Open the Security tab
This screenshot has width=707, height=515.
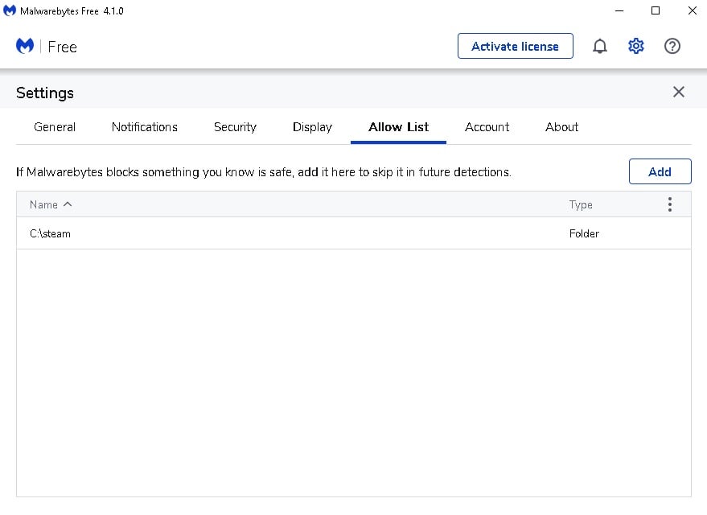235,127
